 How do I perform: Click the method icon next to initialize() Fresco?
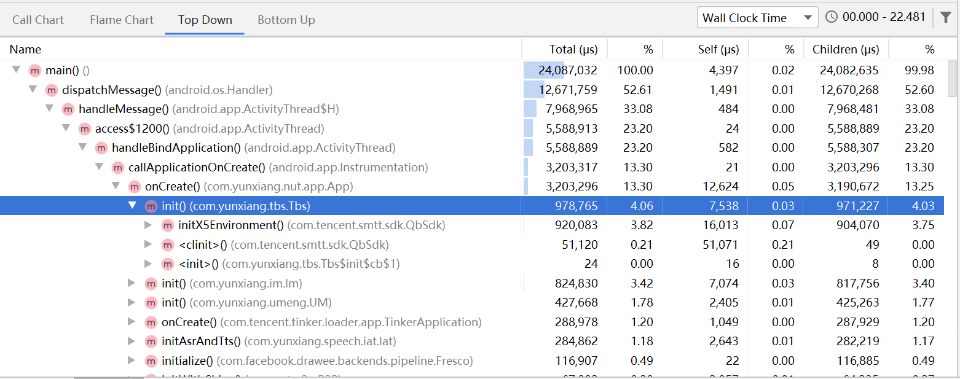[x=151, y=361]
